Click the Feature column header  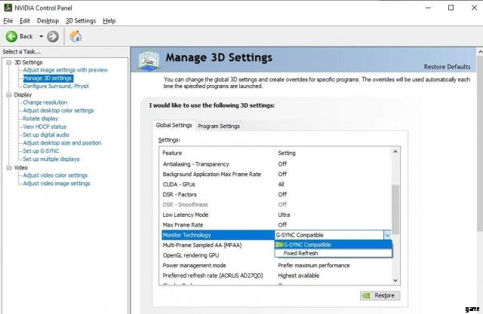[x=217, y=153]
